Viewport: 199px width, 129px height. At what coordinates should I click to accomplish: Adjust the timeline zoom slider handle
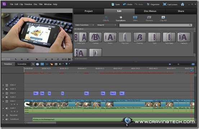pos(178,64)
